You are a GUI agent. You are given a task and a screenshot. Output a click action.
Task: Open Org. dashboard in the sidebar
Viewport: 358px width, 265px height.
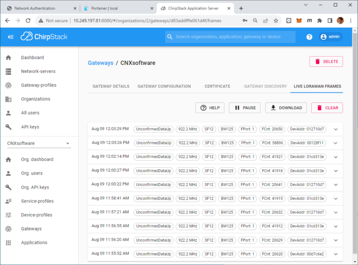point(37,159)
